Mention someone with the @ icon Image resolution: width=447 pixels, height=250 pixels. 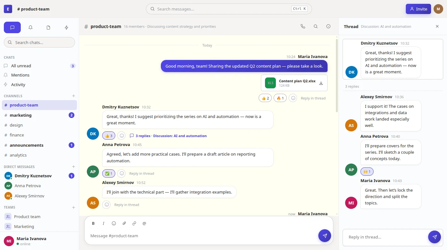tap(144, 224)
